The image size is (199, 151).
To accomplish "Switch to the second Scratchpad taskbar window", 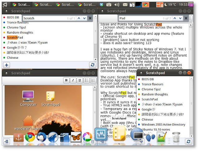I will 43,5.
